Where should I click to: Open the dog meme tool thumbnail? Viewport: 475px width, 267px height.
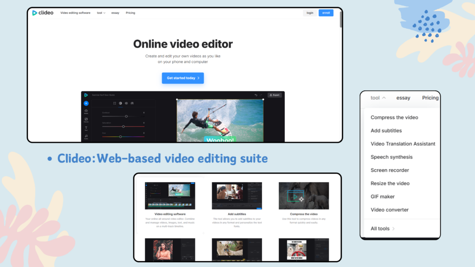point(304,249)
